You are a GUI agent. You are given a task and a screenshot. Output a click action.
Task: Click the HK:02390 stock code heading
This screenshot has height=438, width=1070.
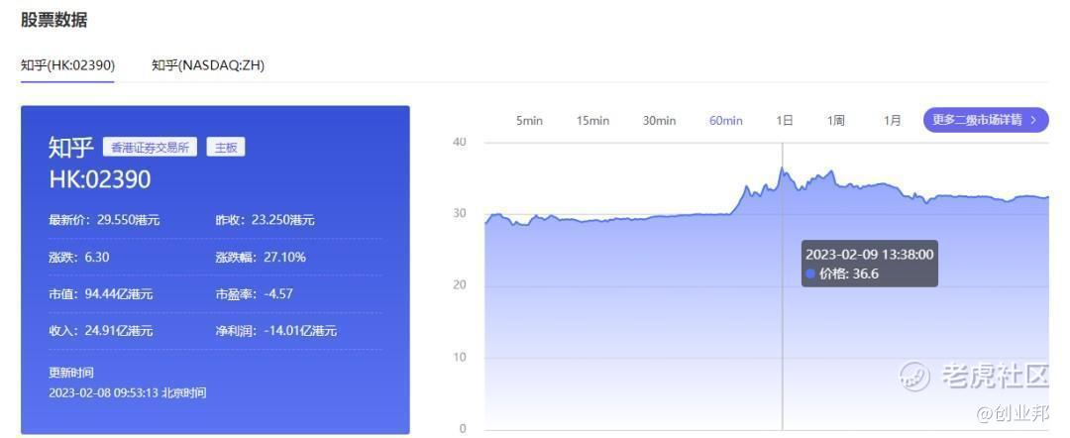(x=99, y=179)
